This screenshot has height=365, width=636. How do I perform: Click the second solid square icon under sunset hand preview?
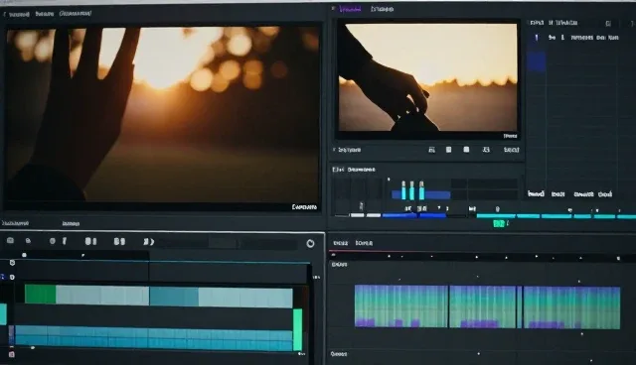click(x=466, y=150)
